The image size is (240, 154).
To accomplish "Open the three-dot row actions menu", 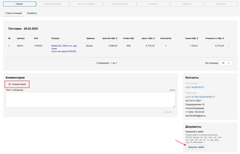I will tap(229, 46).
